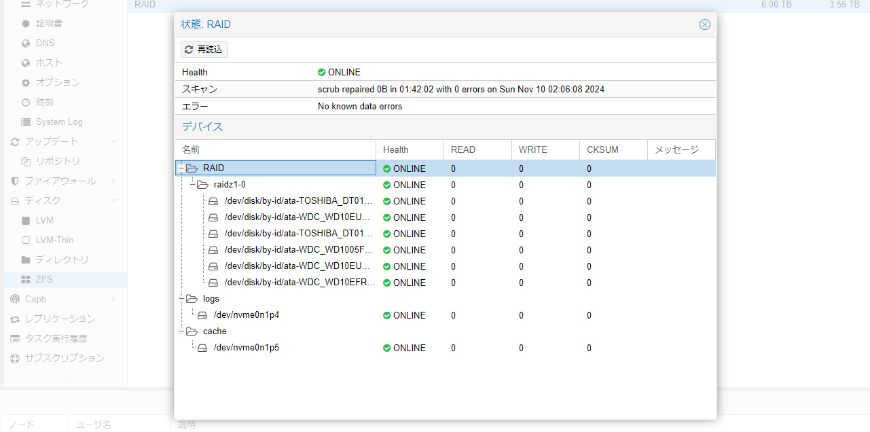Open レプリケーション replication item
The height and width of the screenshot is (432, 870).
click(60, 319)
